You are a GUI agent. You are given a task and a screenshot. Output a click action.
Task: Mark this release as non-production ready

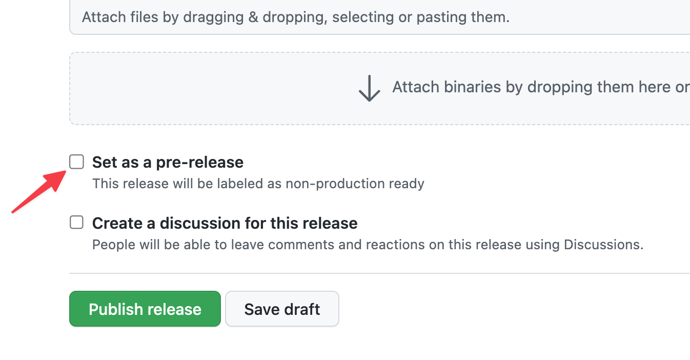pyautogui.click(x=76, y=162)
